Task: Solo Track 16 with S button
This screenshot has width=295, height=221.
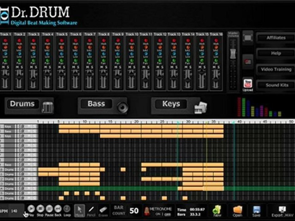Action: [x=218, y=67]
